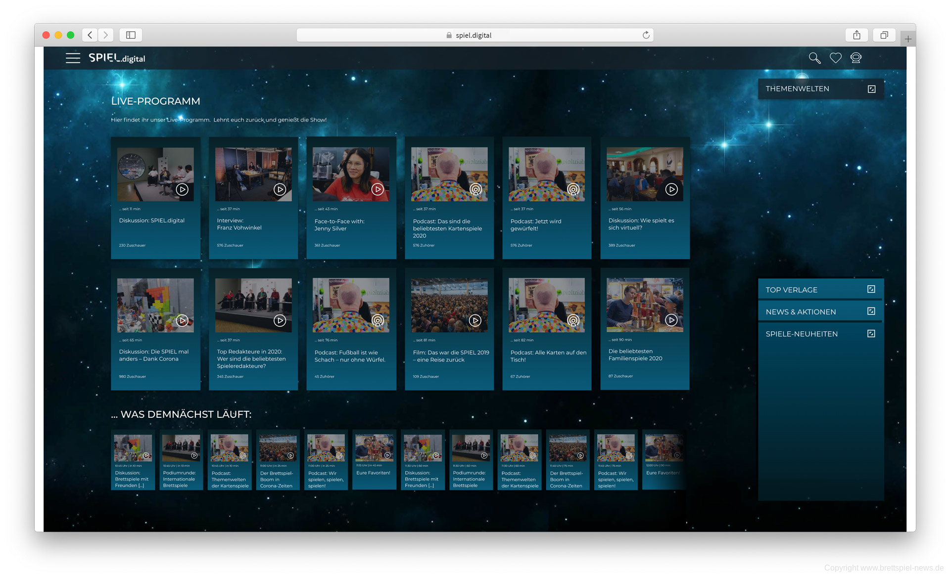
Task: Start Kartenspiele 2020 podcast stream icon
Action: [475, 189]
